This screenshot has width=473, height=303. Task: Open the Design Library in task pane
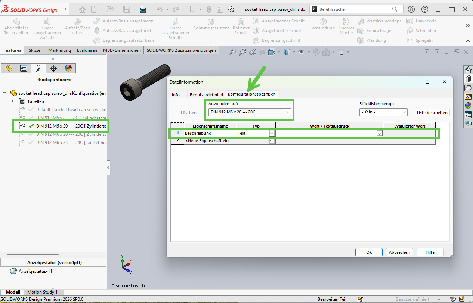(x=468, y=79)
